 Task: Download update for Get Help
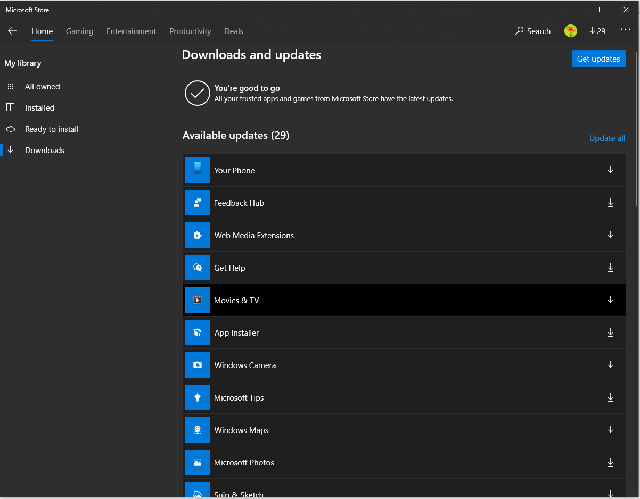point(611,268)
